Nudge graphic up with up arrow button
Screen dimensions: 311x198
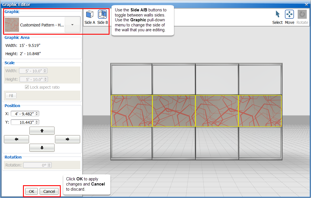point(42,131)
